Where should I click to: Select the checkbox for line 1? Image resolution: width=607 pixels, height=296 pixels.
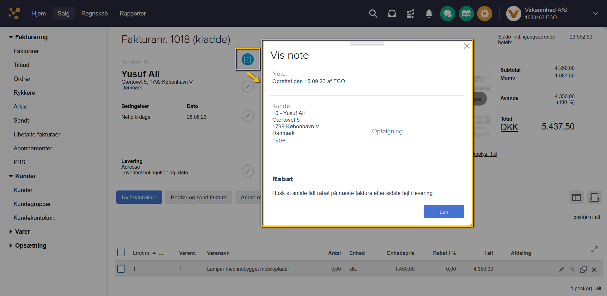click(x=121, y=269)
